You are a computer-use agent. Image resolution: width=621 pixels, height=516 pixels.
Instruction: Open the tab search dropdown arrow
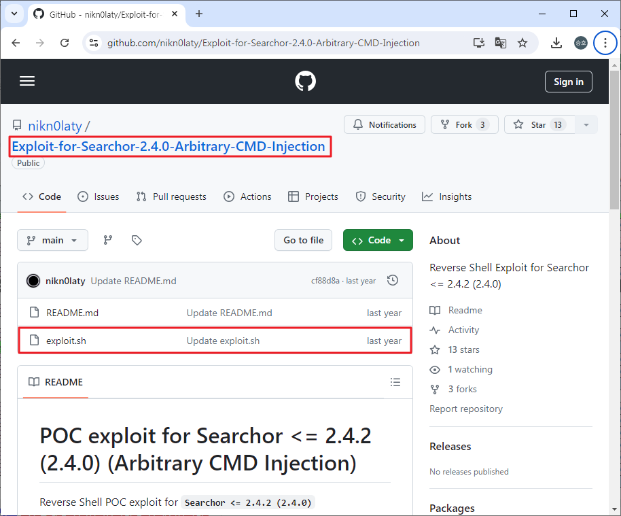coord(14,14)
